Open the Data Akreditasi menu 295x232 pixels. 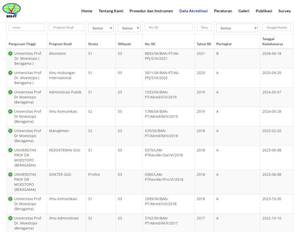click(x=193, y=11)
